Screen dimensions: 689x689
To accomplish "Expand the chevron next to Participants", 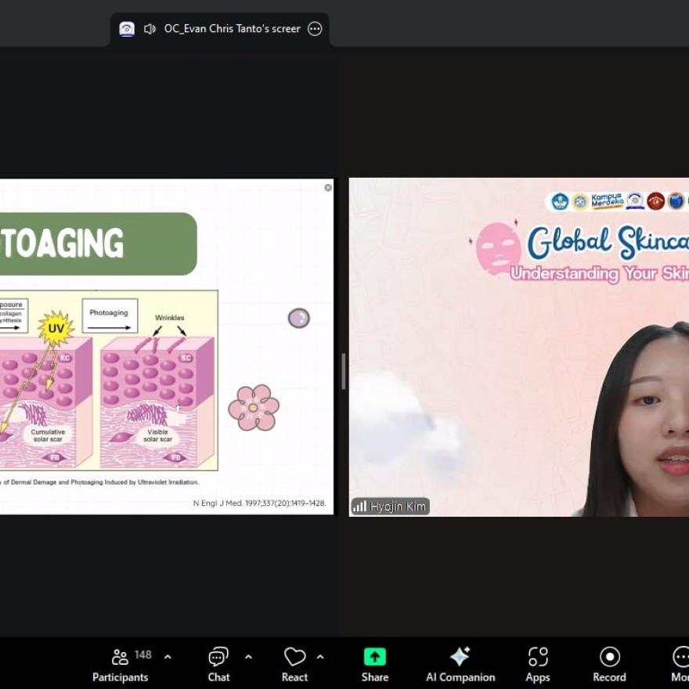I will [168, 657].
